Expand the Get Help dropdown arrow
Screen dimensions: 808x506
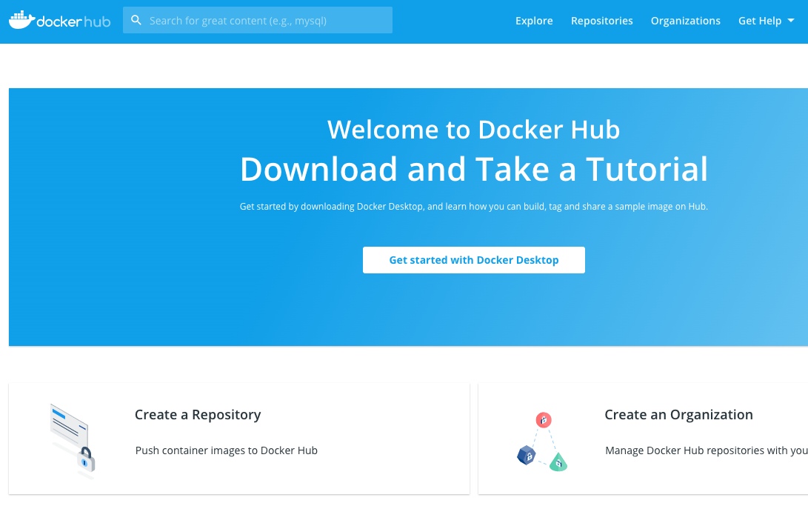(791, 21)
